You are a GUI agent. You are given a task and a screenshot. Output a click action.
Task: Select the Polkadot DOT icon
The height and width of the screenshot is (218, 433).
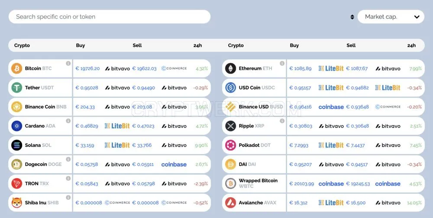pos(231,145)
